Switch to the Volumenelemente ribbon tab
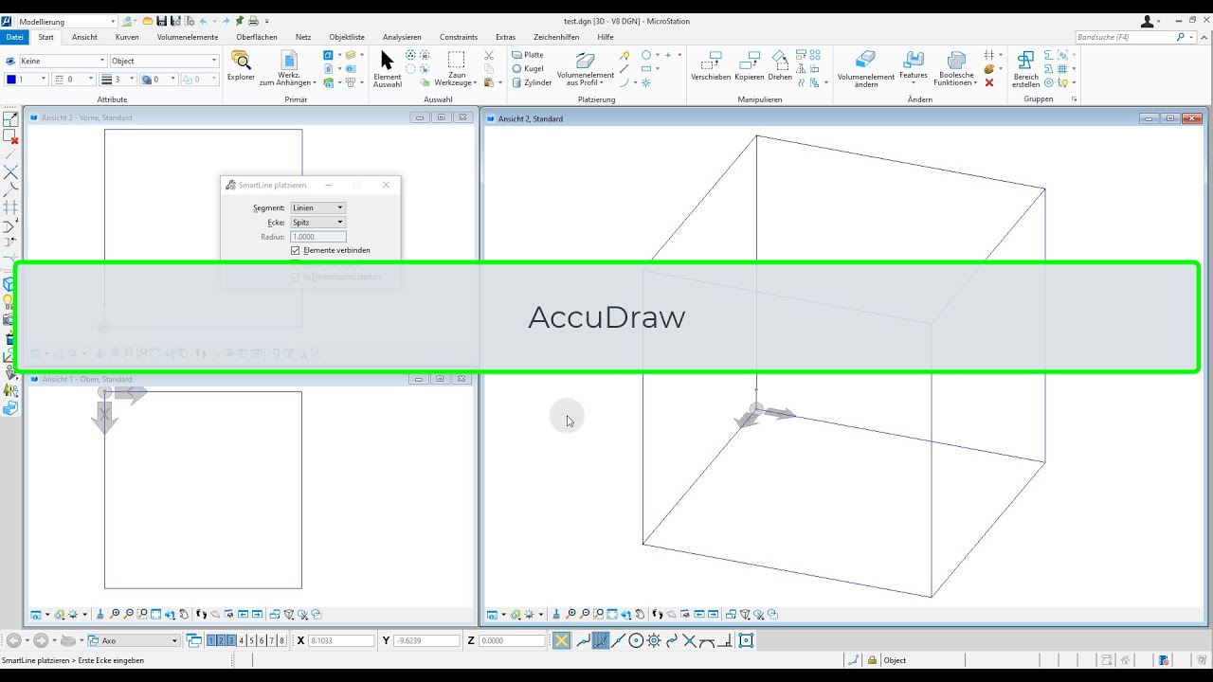The image size is (1213, 682). [188, 37]
